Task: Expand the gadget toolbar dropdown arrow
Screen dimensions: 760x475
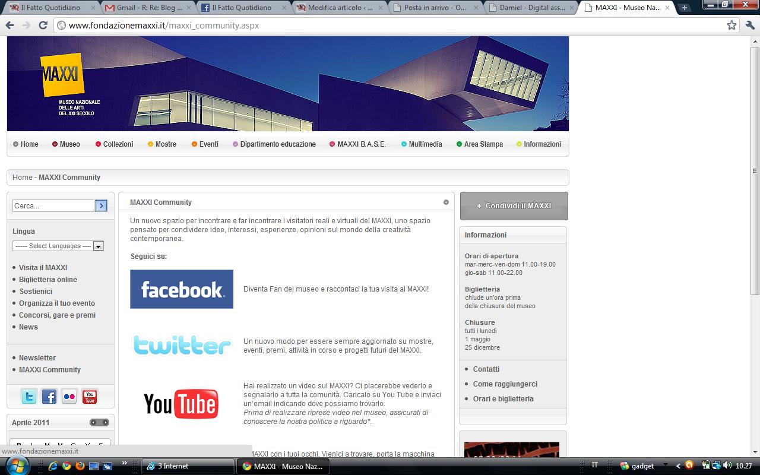Action: coord(664,466)
